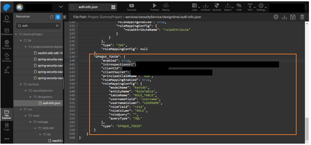Open the Databases panel in sidebar
This screenshot has width=311, height=145.
click(7, 31)
